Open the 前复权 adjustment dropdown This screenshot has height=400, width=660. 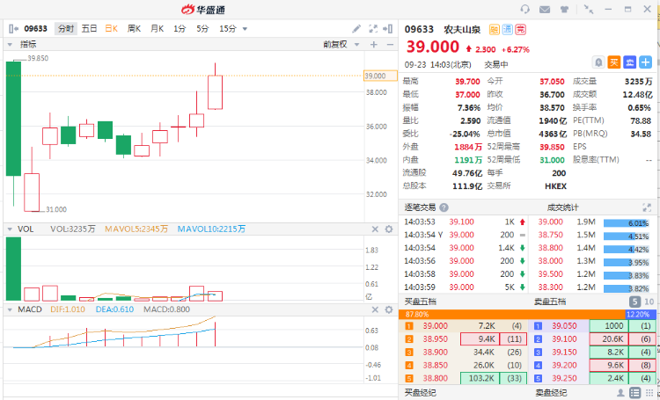tap(339, 44)
